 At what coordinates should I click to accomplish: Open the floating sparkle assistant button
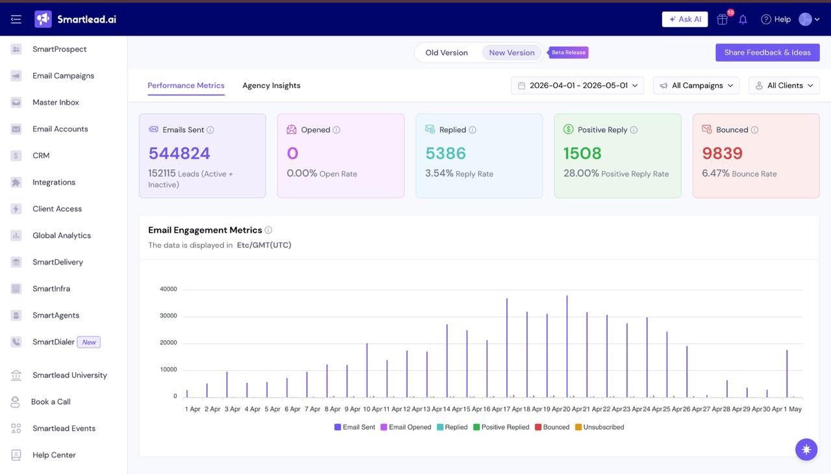tap(806, 449)
